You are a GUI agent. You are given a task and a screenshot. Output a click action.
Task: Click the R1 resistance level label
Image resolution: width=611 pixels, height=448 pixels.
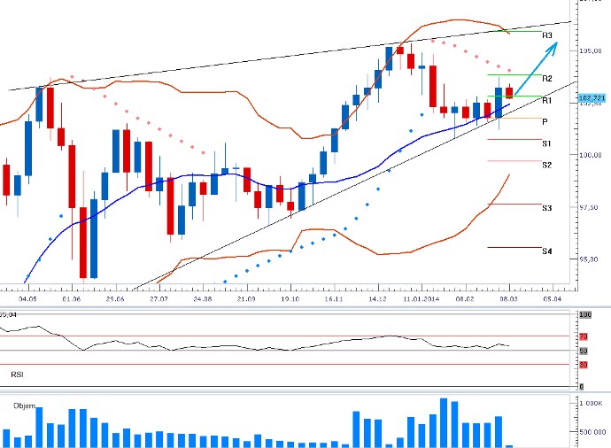546,101
